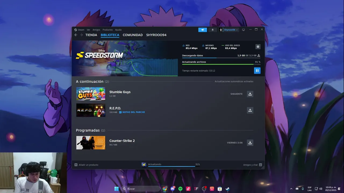Image resolution: width=344 pixels, height=193 pixels.
Task: Click the VIERNES 3:06 schedule label
Action: [235, 143]
